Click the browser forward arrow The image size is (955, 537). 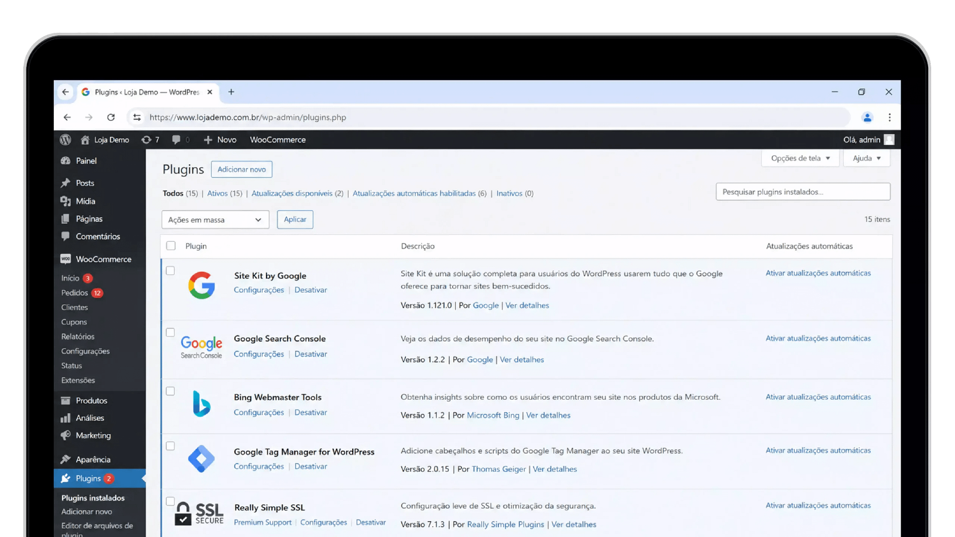coord(89,117)
